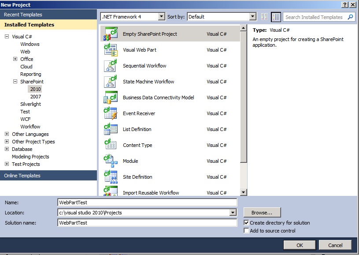The image size is (359, 255).
Task: Click the OK button
Action: 300,245
